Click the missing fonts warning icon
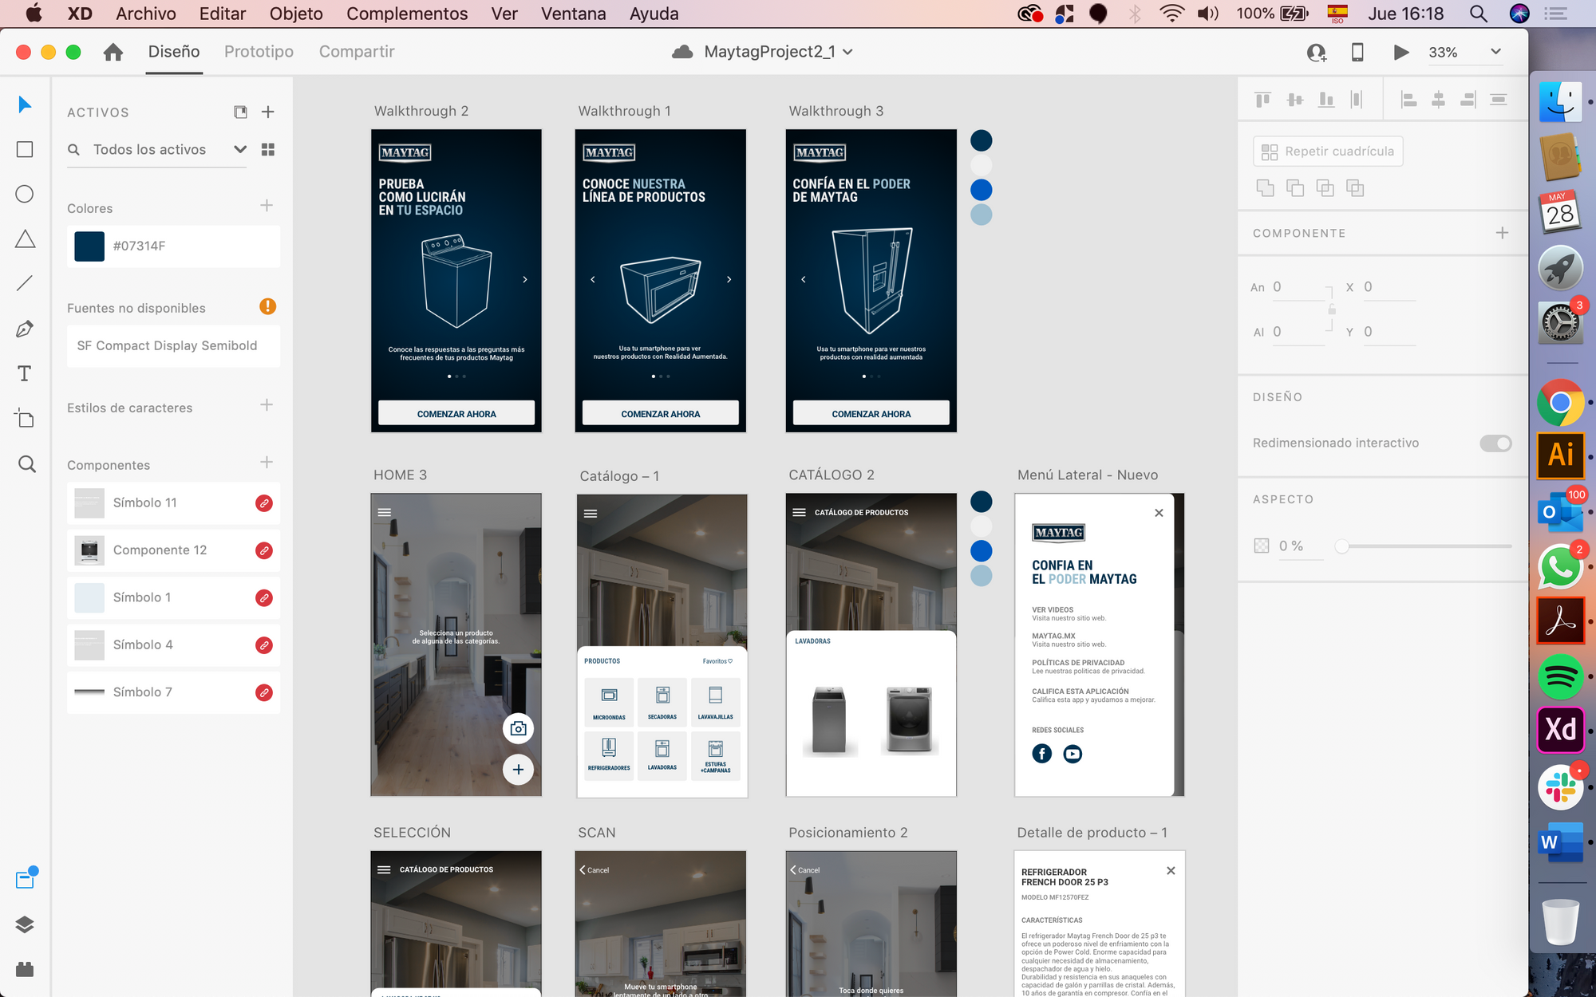The width and height of the screenshot is (1596, 997). point(268,306)
